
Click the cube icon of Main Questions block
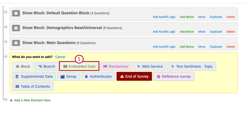click(x=16, y=43)
